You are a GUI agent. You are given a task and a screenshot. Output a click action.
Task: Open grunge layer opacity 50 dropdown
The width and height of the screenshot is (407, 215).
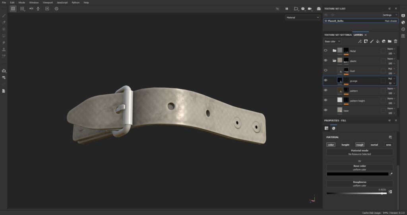click(391, 83)
